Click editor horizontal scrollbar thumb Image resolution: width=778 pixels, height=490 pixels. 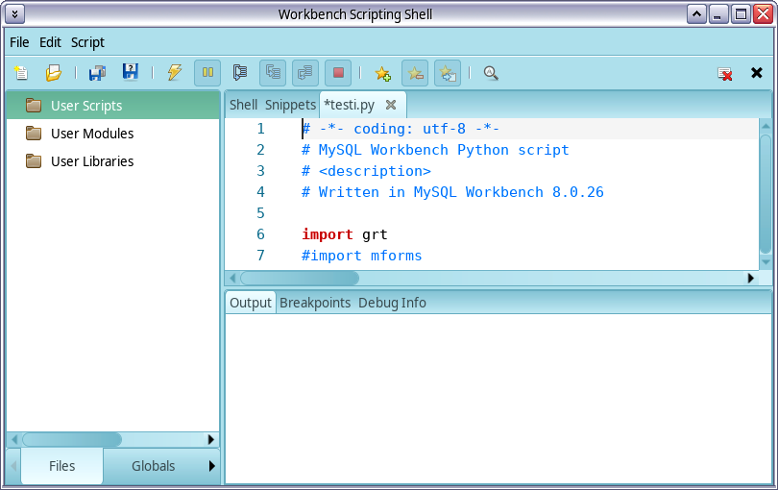tap(299, 278)
